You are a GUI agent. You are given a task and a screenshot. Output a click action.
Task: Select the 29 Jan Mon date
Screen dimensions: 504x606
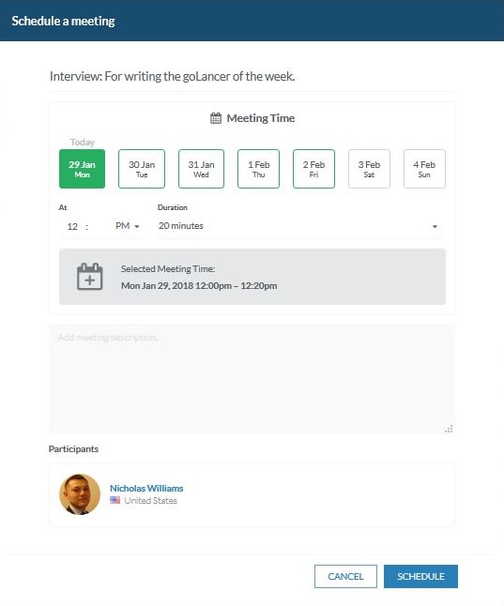click(82, 169)
